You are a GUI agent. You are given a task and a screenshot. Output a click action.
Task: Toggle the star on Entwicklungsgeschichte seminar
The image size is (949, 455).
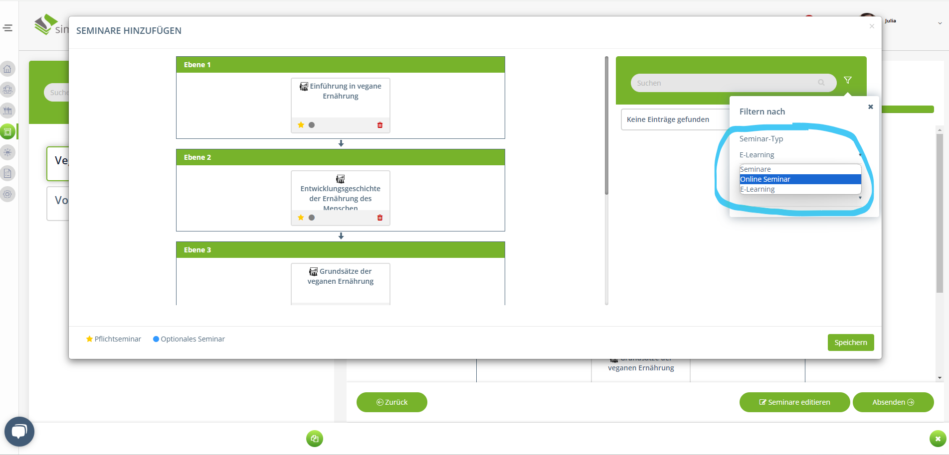click(301, 218)
